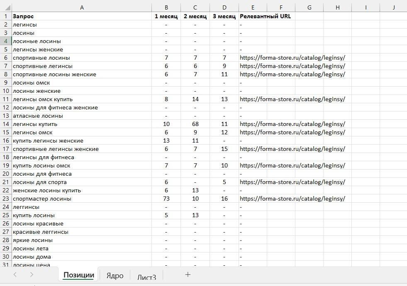
Task: Click the cell reading женские лосины купить
Action: click(x=82, y=190)
